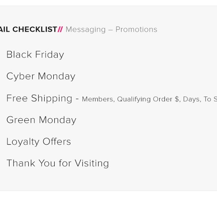217x197 pixels.
Task: Click the word Friday in Black Friday
Action: 49,55
